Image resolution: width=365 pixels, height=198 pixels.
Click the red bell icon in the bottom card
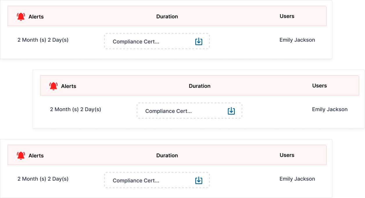21,156
